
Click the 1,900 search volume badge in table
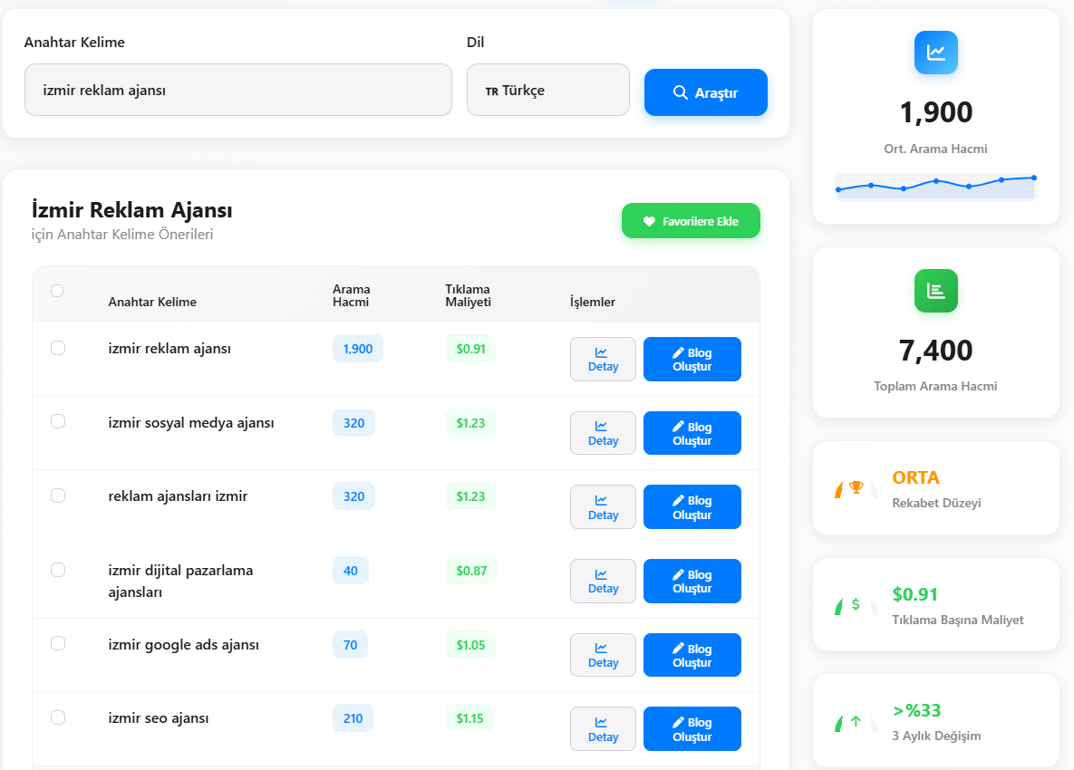click(x=357, y=349)
